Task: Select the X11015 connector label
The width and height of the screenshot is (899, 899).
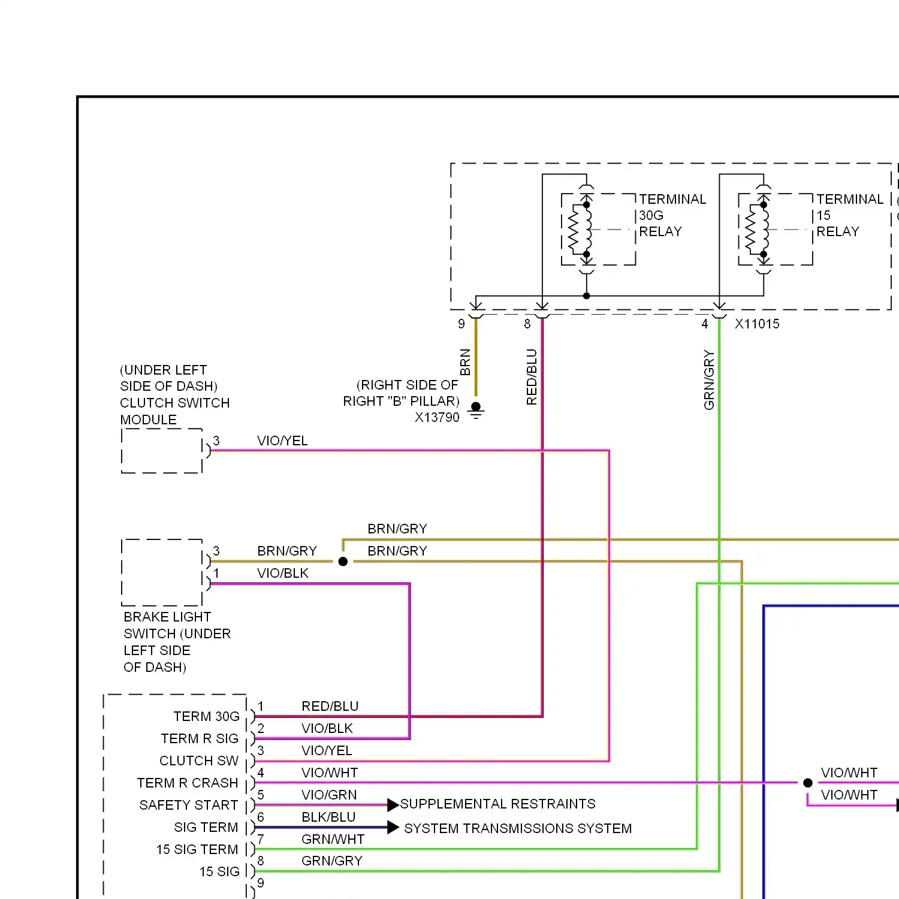Action: pyautogui.click(x=757, y=324)
